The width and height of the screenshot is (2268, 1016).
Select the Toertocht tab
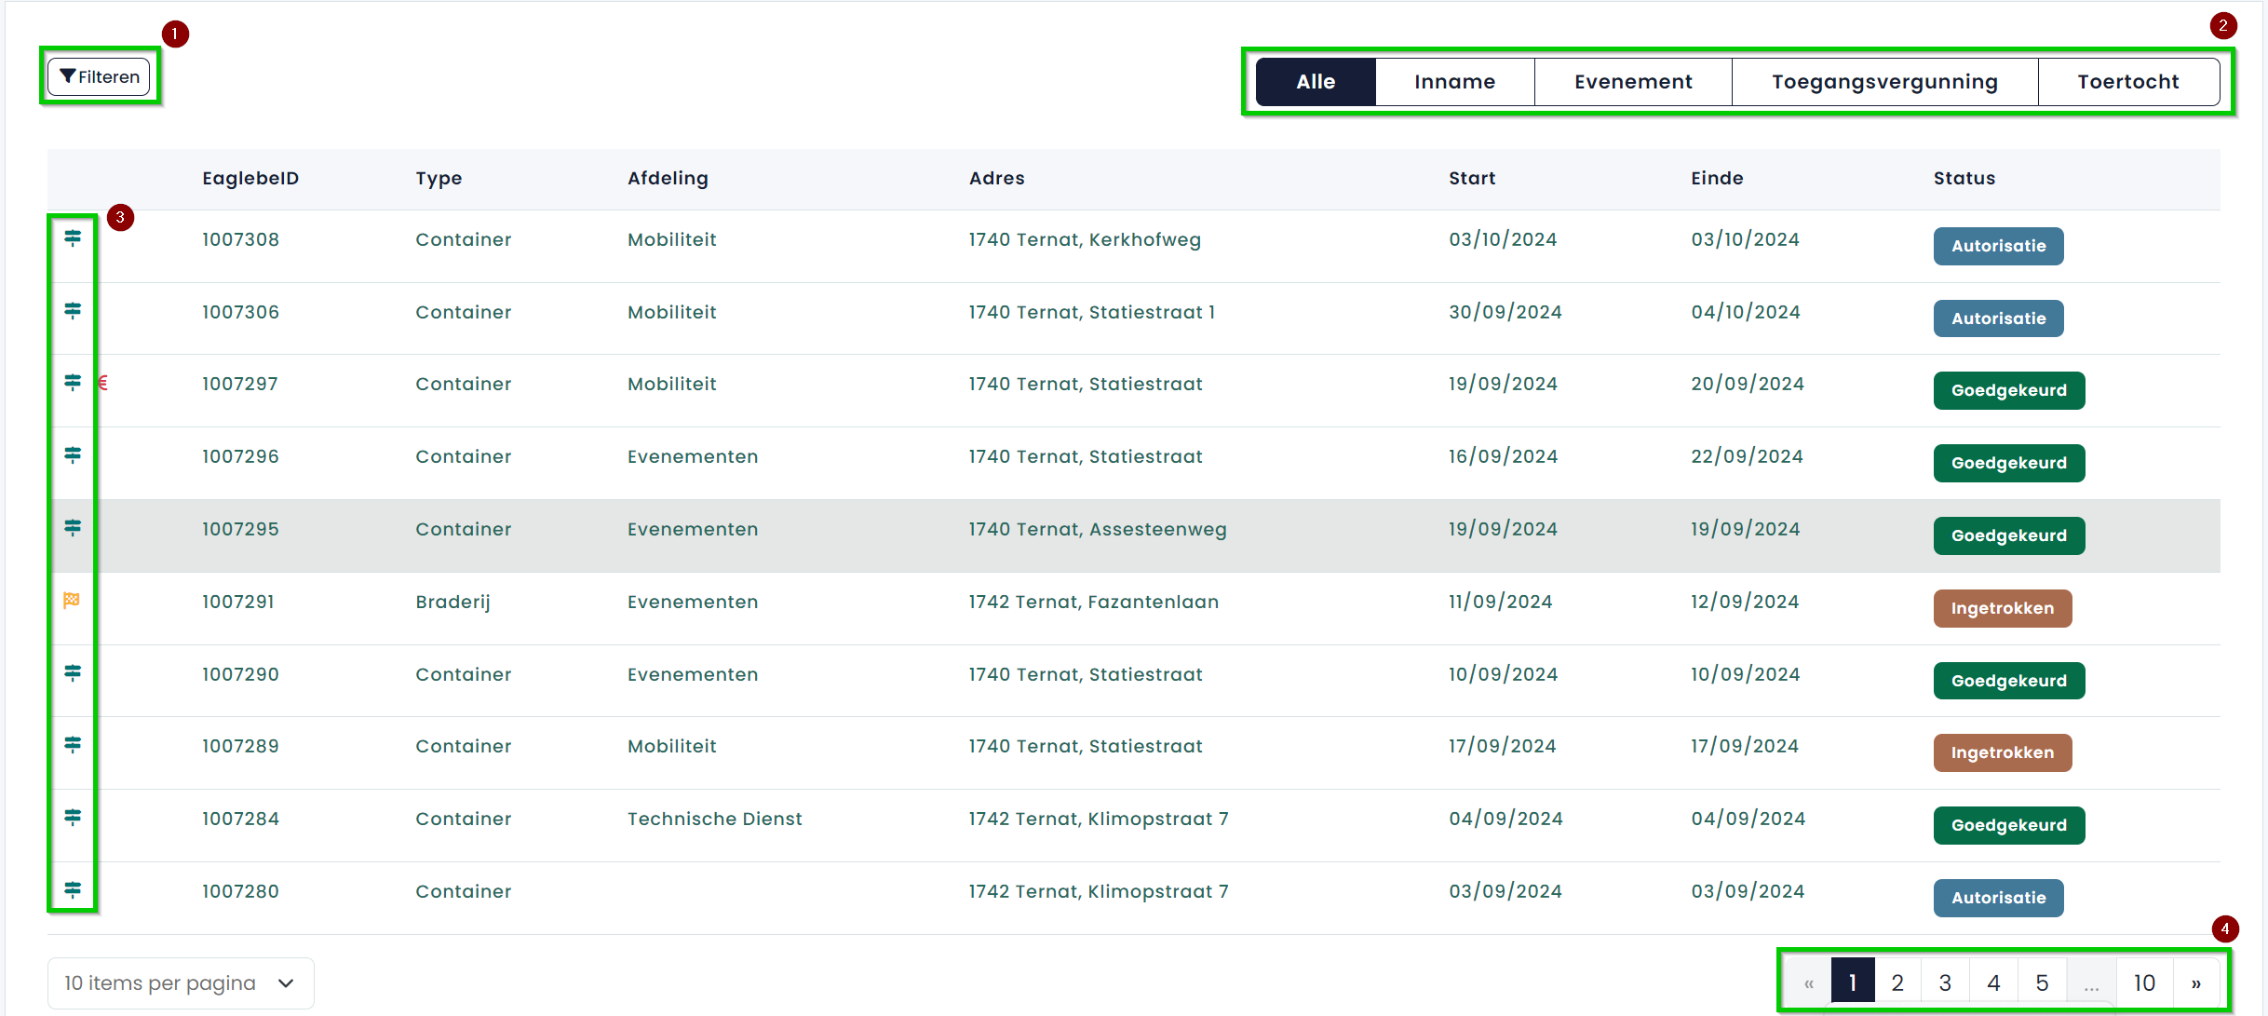pyautogui.click(x=2127, y=82)
